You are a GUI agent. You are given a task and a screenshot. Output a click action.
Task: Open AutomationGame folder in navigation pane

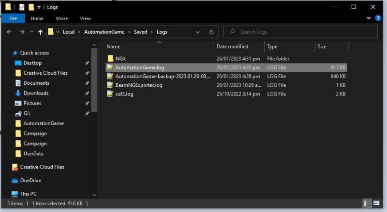44,123
